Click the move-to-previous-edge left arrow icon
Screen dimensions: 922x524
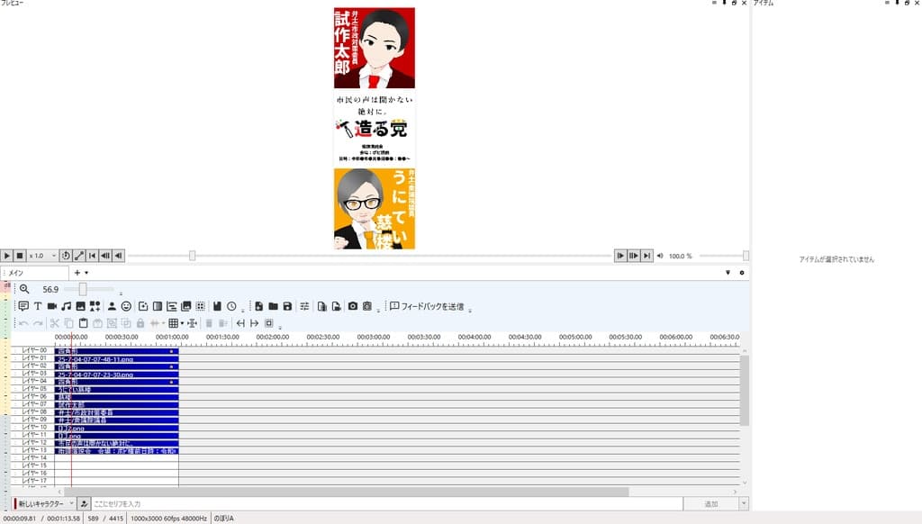240,323
